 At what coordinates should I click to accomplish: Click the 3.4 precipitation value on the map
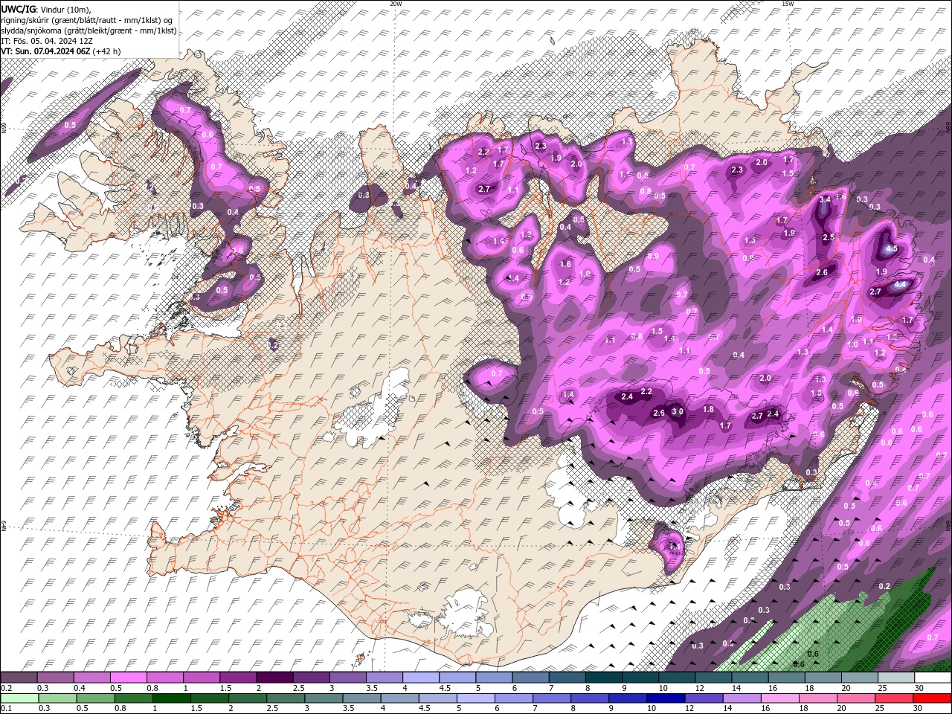click(825, 199)
